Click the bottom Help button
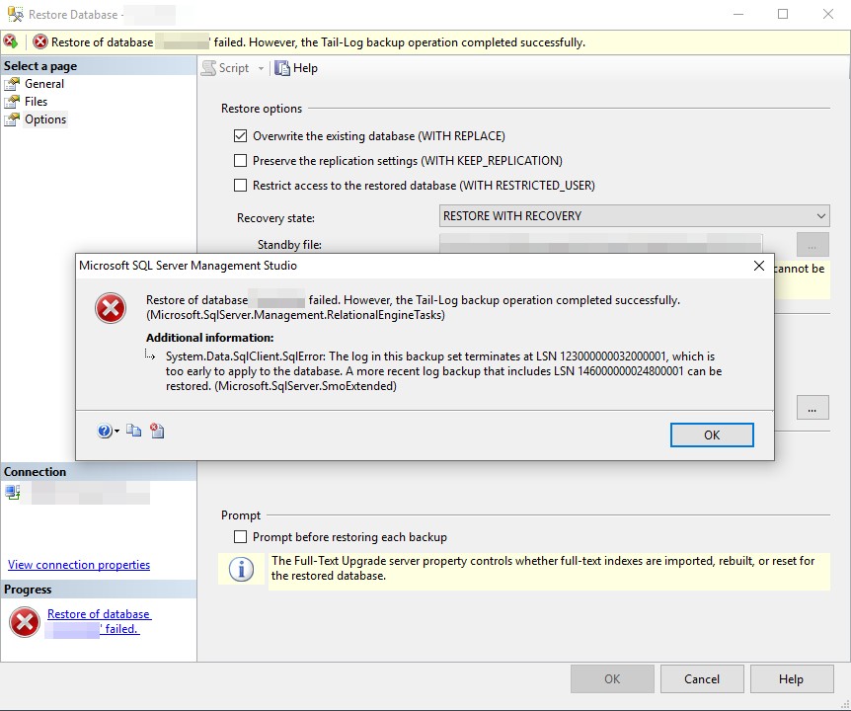This screenshot has width=851, height=711. point(792,679)
